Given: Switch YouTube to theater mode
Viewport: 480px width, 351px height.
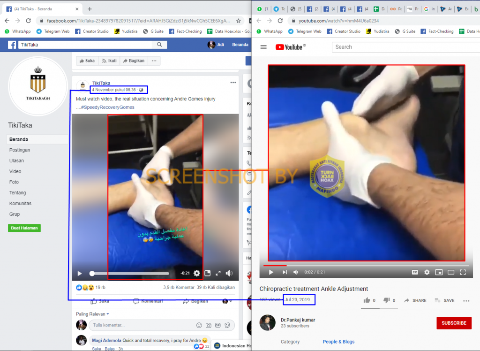Looking at the screenshot, I should click(451, 272).
